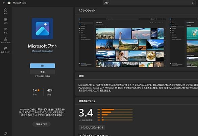Click the 1-star rating bar
This screenshot has height=136, width=198.
pos(117,120)
